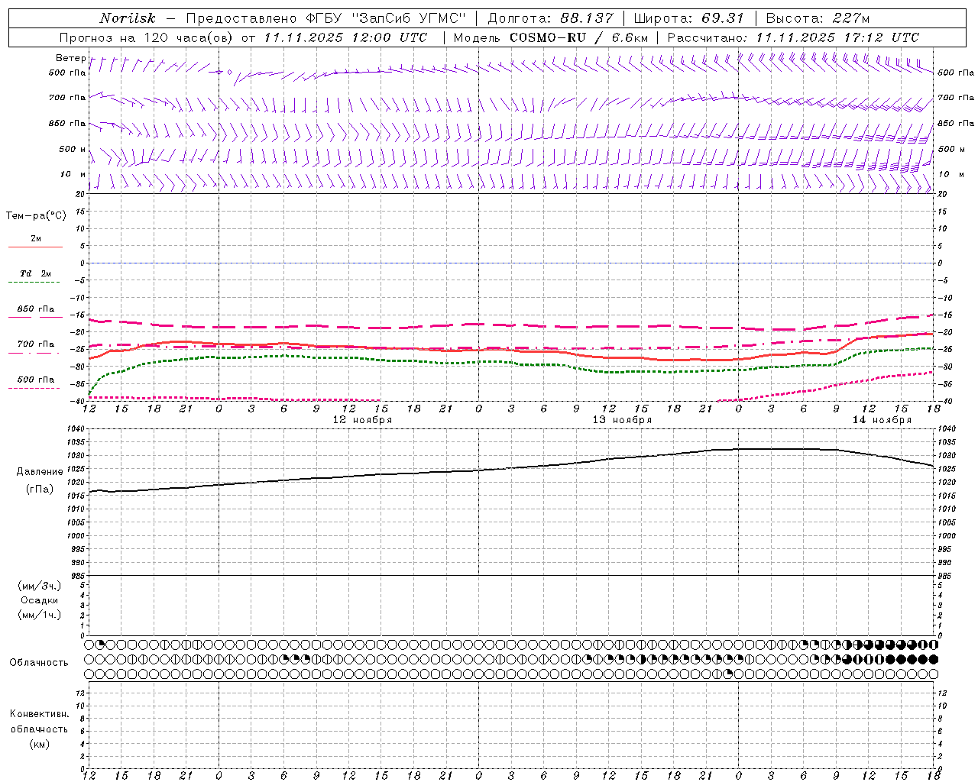Image resolution: width=978 pixels, height=782 pixels.
Task: Click the elevation text Высота: 227м
Action: pyautogui.click(x=818, y=18)
